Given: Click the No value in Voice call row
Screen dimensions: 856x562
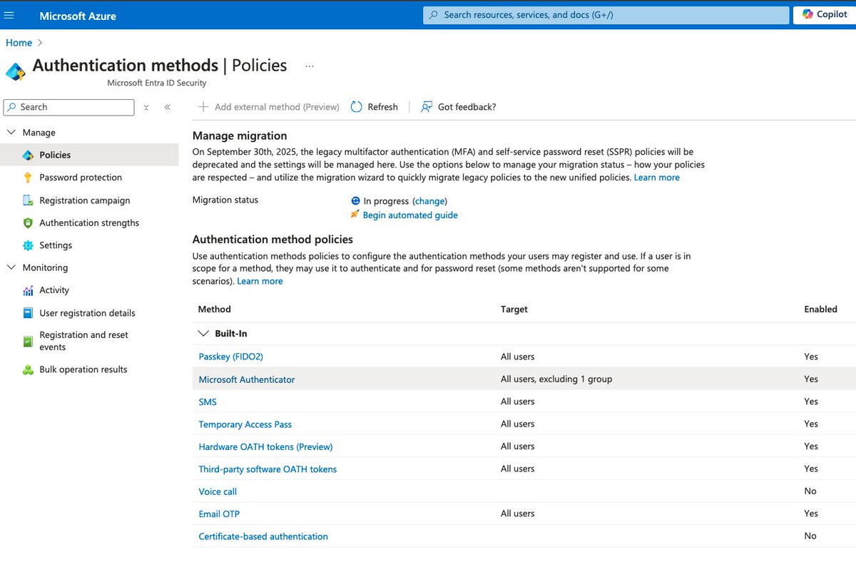Looking at the screenshot, I should (810, 491).
